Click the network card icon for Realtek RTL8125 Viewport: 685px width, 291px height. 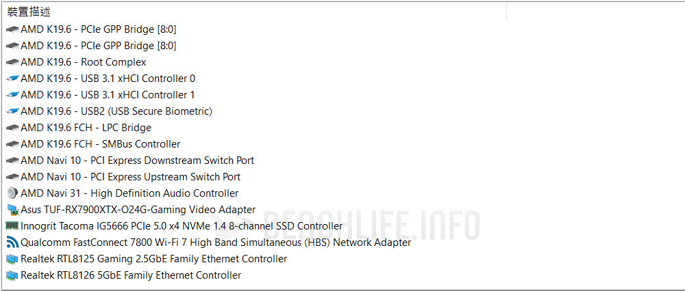click(12, 259)
